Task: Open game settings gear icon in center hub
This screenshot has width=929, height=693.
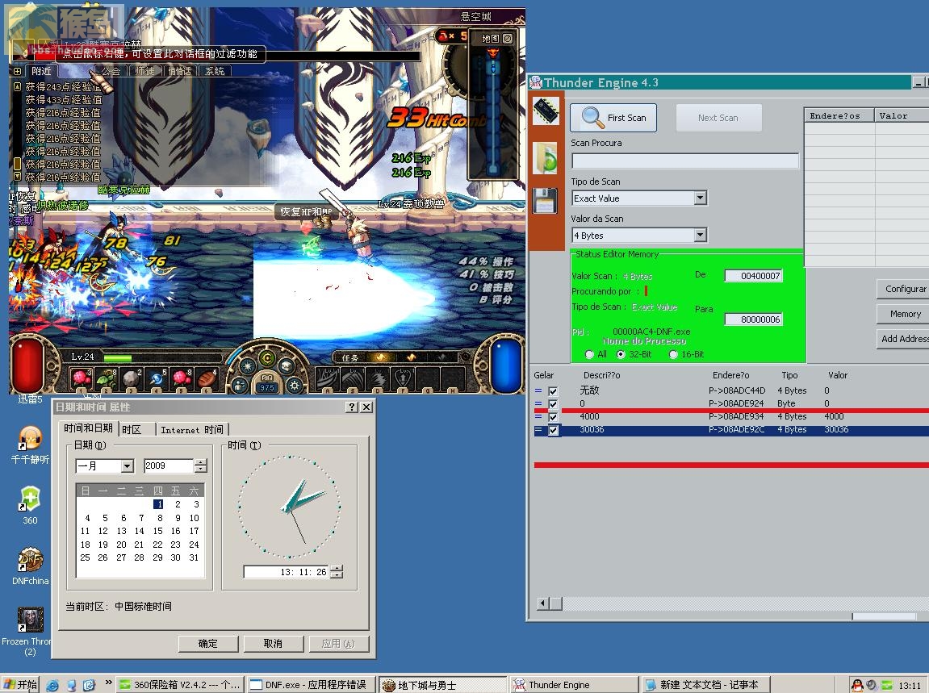Action: (294, 386)
